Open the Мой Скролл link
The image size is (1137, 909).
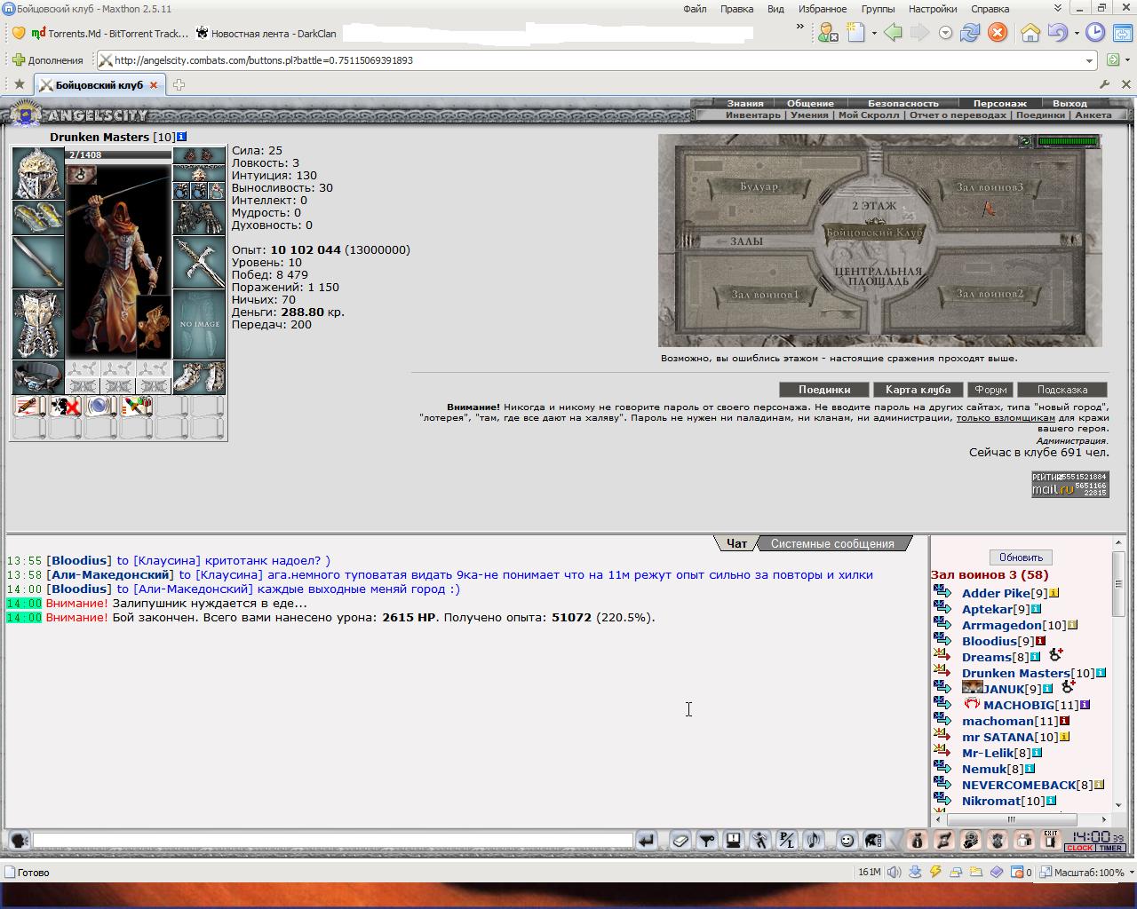click(869, 115)
